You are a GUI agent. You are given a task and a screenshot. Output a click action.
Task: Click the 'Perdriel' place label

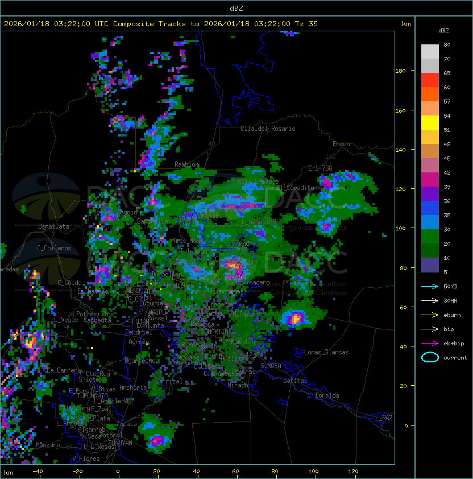[139, 332]
